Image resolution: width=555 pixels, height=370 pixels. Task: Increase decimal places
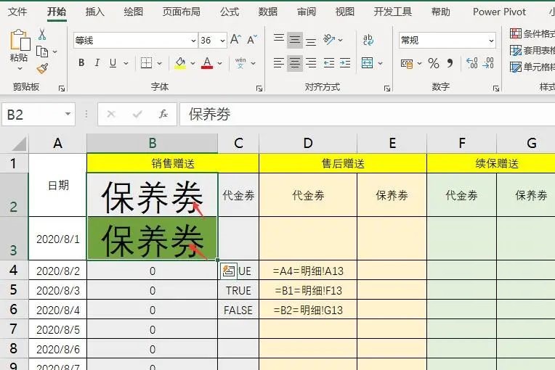pyautogui.click(x=471, y=63)
